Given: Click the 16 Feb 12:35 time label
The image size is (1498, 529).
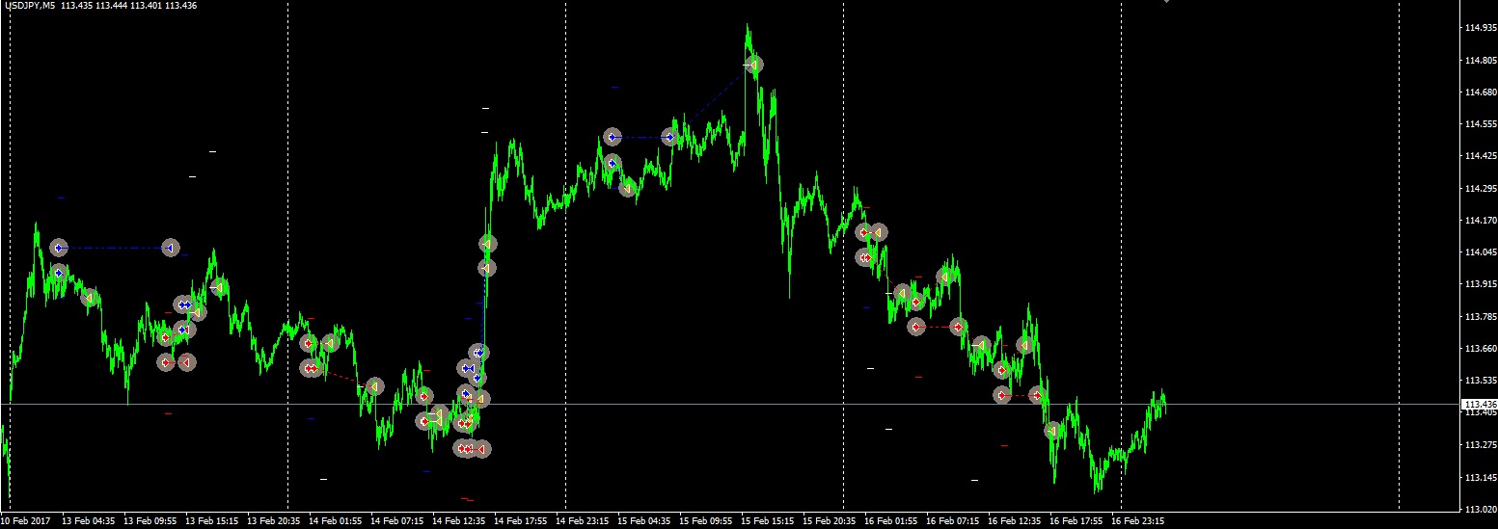Looking at the screenshot, I should pos(1015,520).
